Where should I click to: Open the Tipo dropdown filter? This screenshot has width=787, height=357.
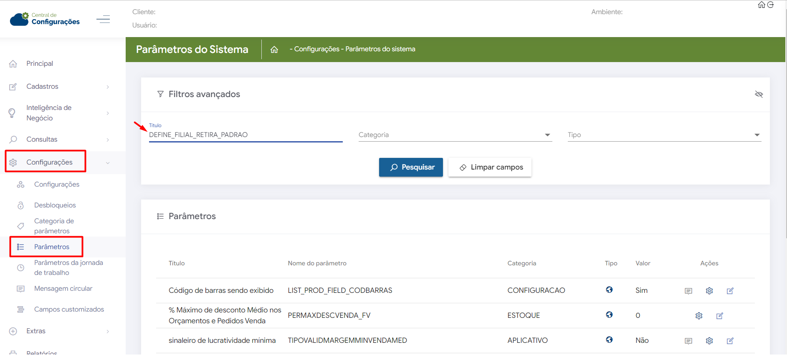coord(664,135)
